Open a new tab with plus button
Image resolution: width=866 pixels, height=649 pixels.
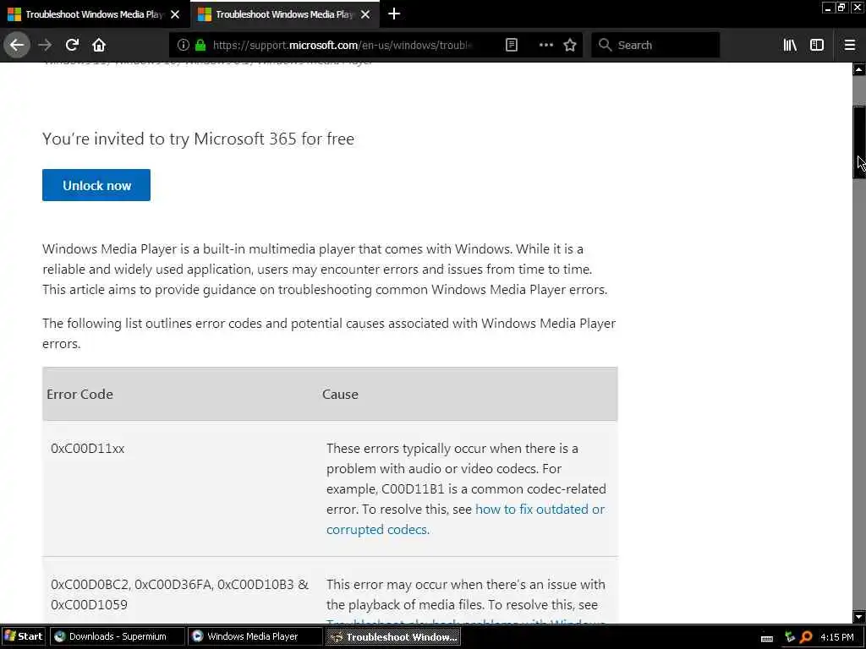tap(394, 14)
